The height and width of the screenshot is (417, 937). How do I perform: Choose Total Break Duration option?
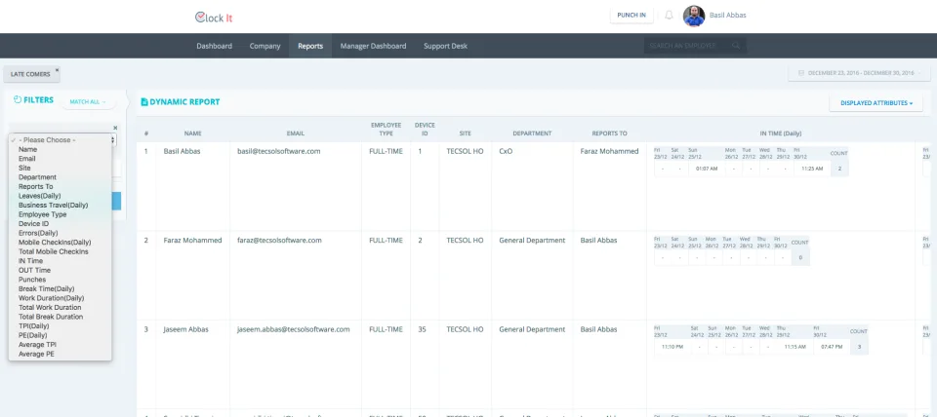coord(60,317)
